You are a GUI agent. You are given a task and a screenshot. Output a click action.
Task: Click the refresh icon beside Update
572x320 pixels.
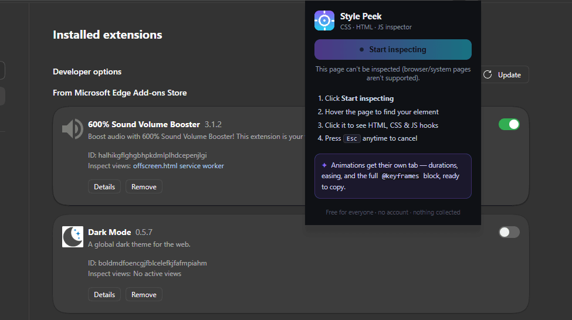tap(488, 74)
